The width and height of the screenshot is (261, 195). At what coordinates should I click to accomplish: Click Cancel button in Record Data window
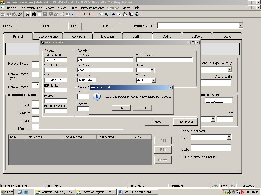(x=157, y=122)
